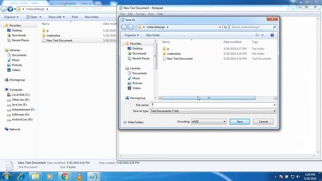The height and width of the screenshot is (181, 322).
Task: Collapse folders with Hide Folders
Action: coord(133,122)
